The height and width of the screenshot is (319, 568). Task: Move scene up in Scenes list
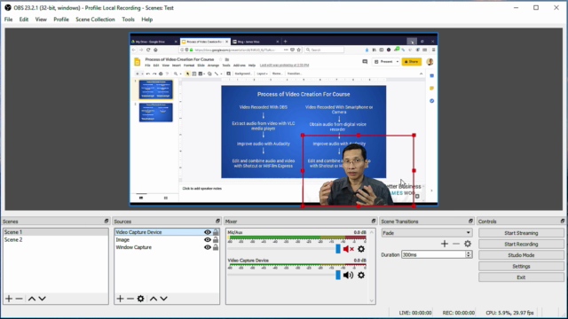tap(32, 299)
